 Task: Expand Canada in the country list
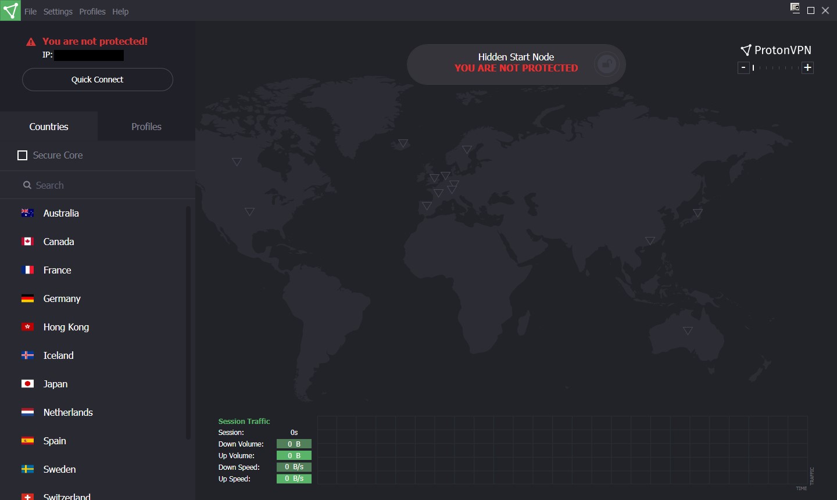click(59, 242)
